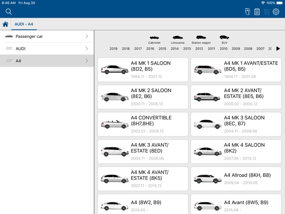The image size is (285, 214).
Task: Tap the A4 MK 2 AVANT/ESTATE car thumbnail
Action: (x=207, y=97)
